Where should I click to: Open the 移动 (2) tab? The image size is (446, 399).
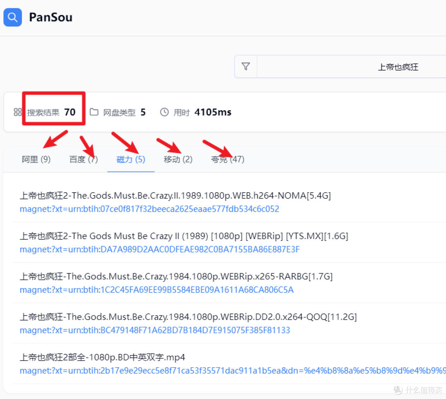coord(178,160)
